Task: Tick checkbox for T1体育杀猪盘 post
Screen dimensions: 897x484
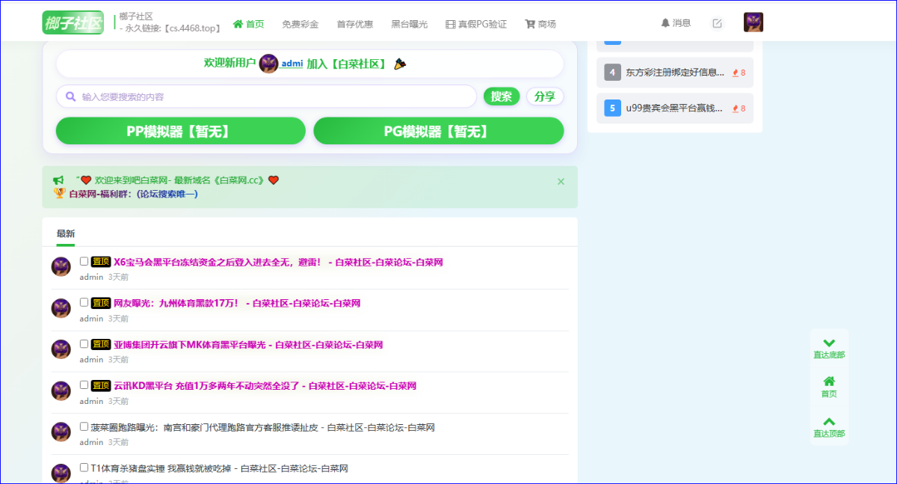Action: [x=84, y=468]
